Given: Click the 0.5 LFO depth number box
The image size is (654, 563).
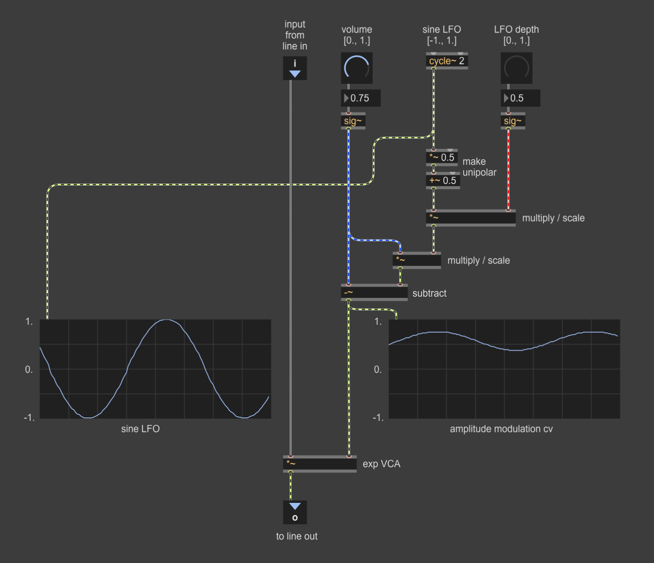Looking at the screenshot, I should [x=523, y=98].
